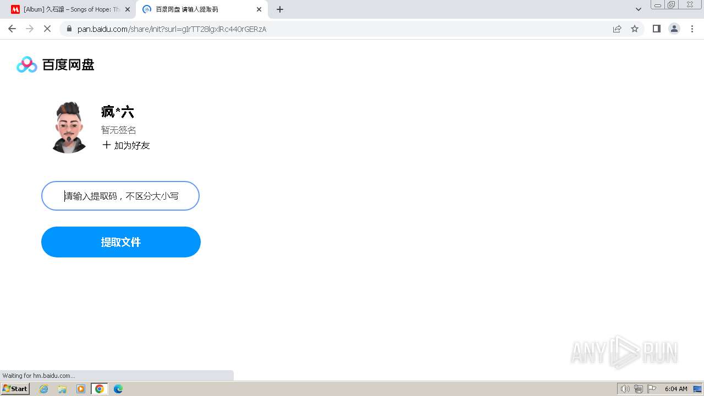Go back to previous page
The height and width of the screenshot is (396, 704).
pyautogui.click(x=12, y=29)
